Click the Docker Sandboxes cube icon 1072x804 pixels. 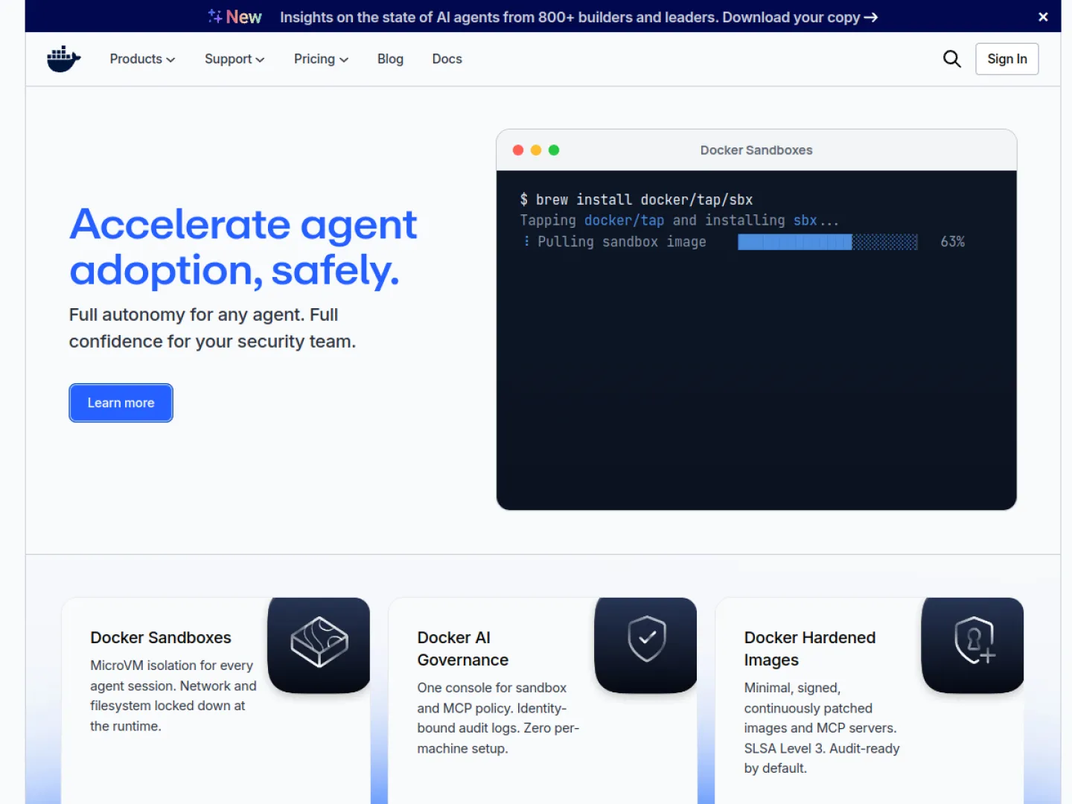click(319, 642)
